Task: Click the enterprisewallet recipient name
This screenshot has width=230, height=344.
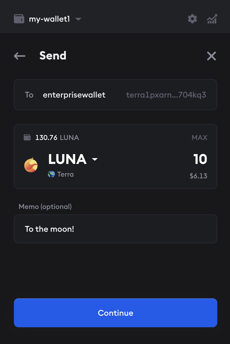Action: (x=74, y=95)
